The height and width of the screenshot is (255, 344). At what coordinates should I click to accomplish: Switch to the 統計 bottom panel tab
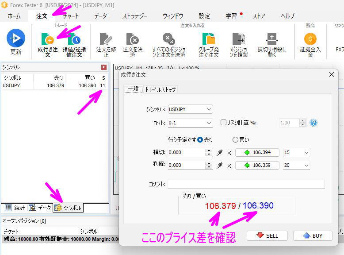15,208
